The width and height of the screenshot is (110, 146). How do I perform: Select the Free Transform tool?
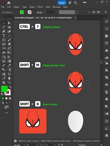9,53
